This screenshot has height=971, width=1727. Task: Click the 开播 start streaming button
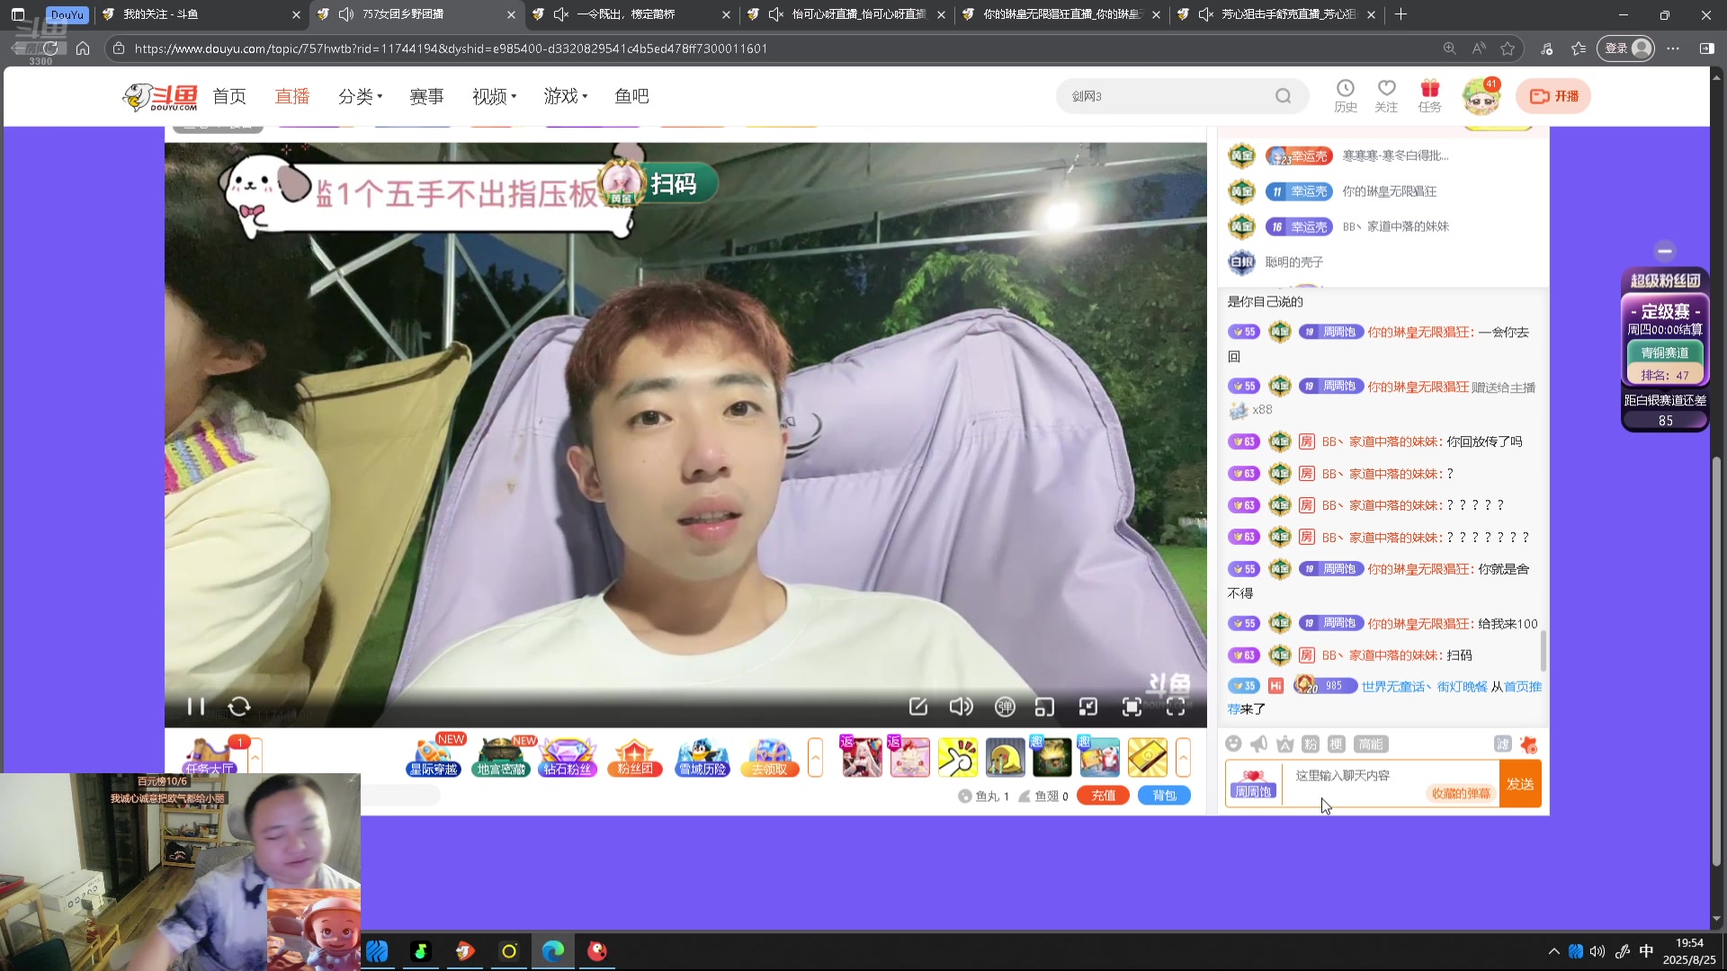[1553, 96]
